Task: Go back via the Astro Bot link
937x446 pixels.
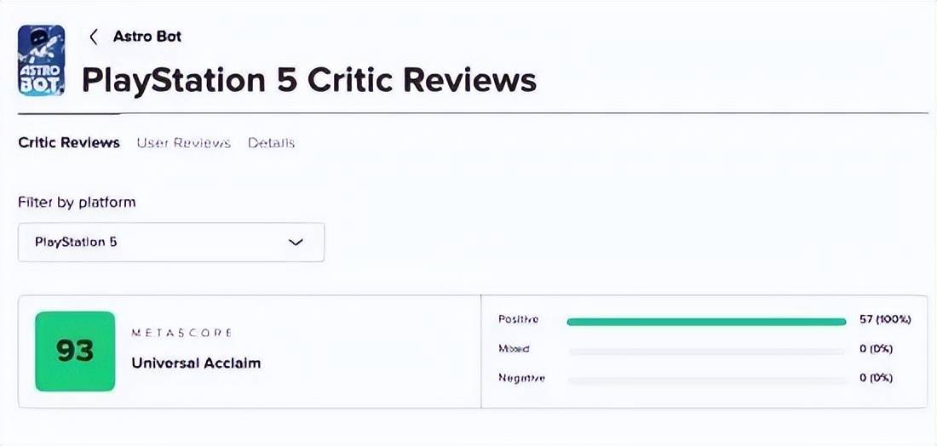Action: coord(147,37)
